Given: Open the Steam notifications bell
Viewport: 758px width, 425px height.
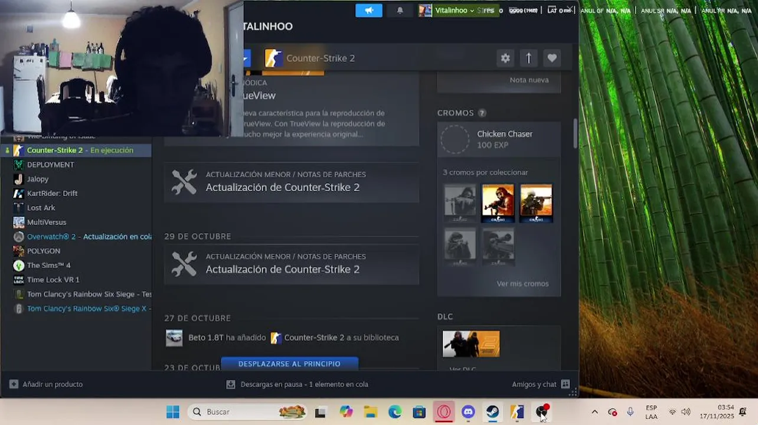Looking at the screenshot, I should coord(400,11).
